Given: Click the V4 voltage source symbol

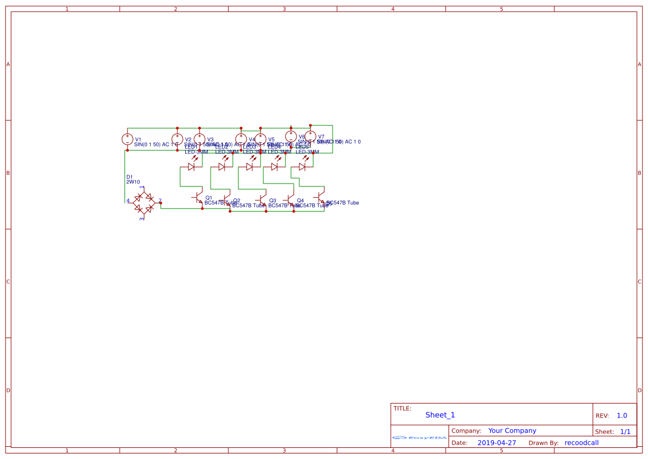Looking at the screenshot, I should tap(241, 139).
